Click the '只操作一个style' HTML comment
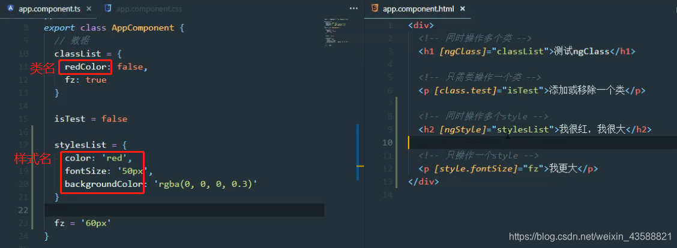 [x=478, y=155]
